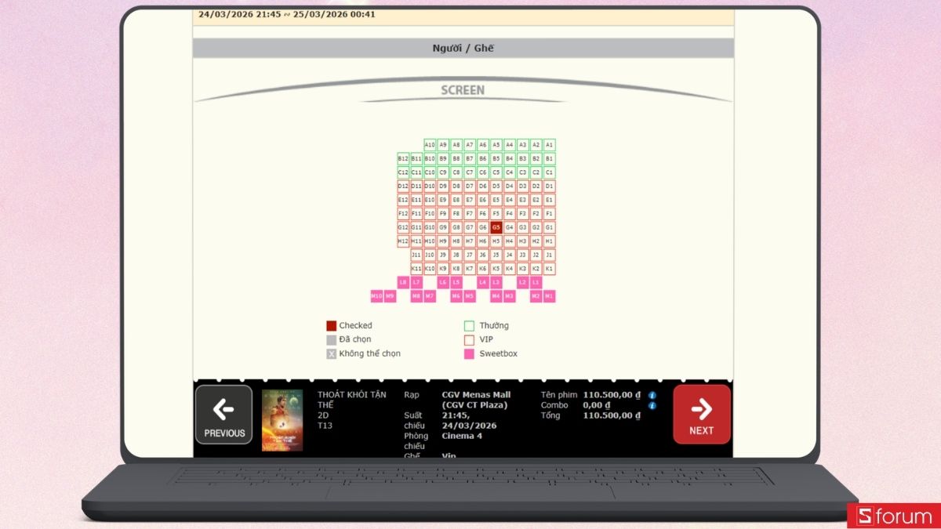
Task: Select standard seat C1
Action: [550, 172]
